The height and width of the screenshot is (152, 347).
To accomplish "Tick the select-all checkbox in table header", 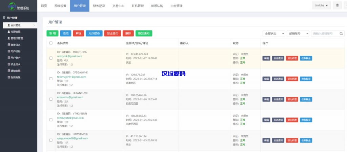I will [x=51, y=43].
